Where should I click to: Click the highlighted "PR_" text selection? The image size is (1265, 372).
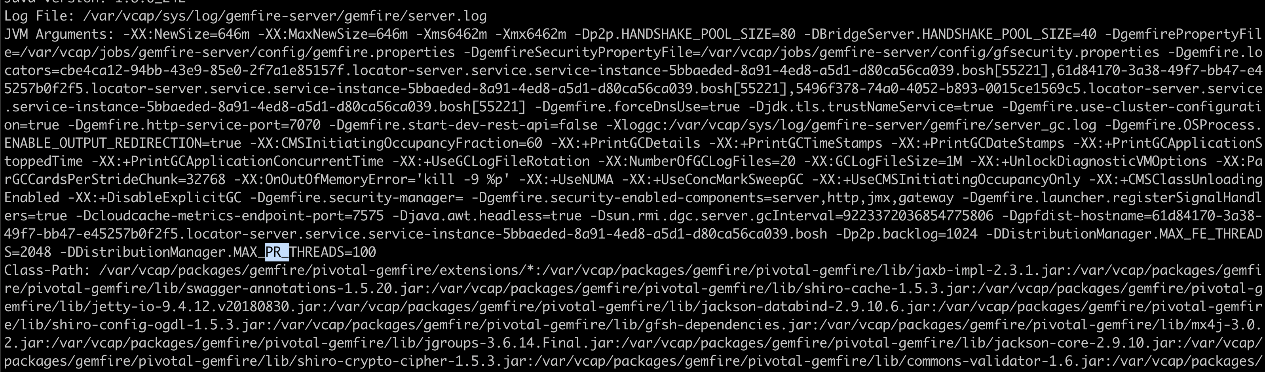(277, 252)
